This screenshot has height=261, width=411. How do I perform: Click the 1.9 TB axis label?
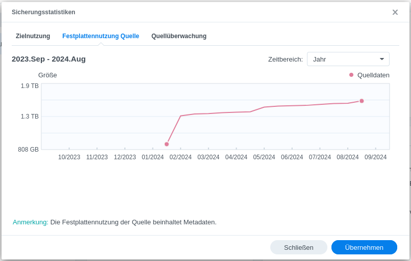tap(30, 86)
